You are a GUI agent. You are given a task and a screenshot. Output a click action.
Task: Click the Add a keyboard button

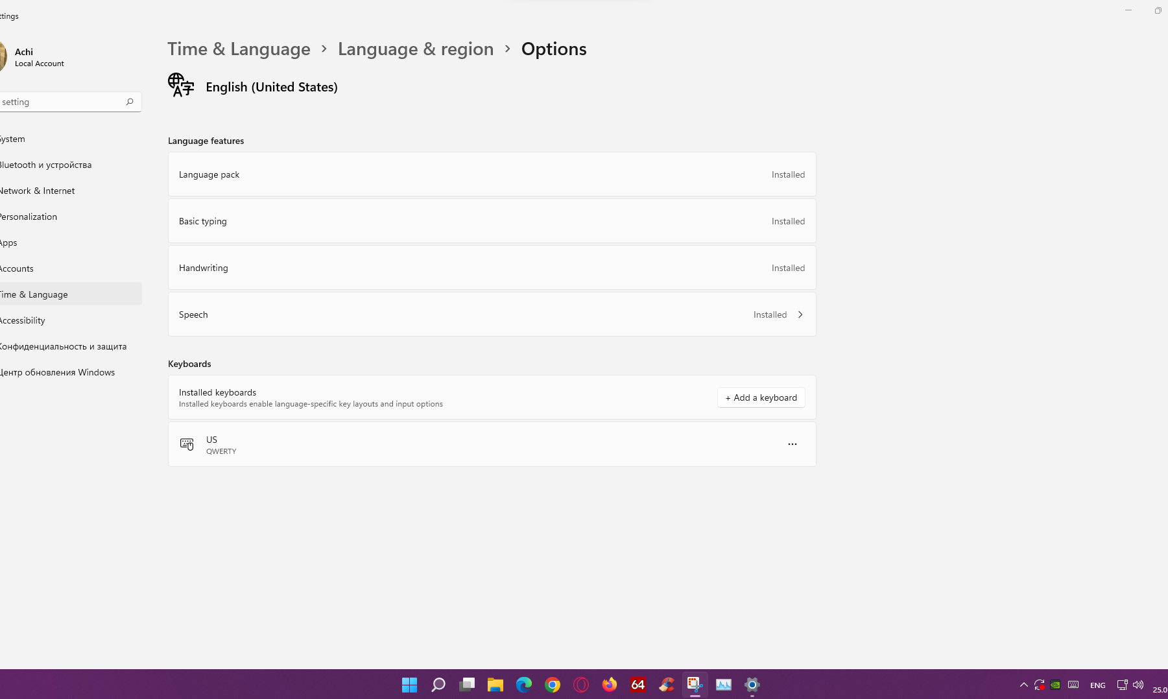761,397
